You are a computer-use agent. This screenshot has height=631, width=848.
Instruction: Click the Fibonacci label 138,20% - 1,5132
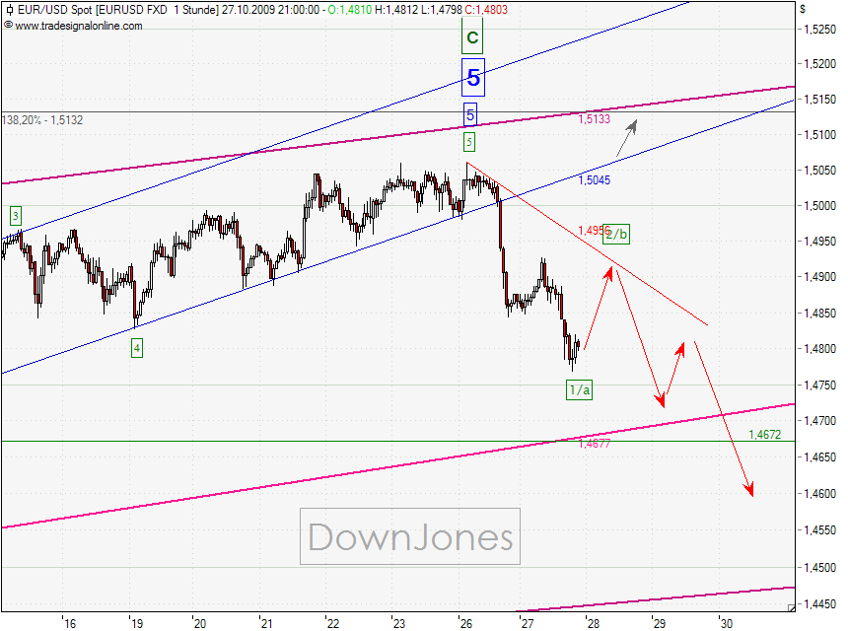(x=42, y=120)
